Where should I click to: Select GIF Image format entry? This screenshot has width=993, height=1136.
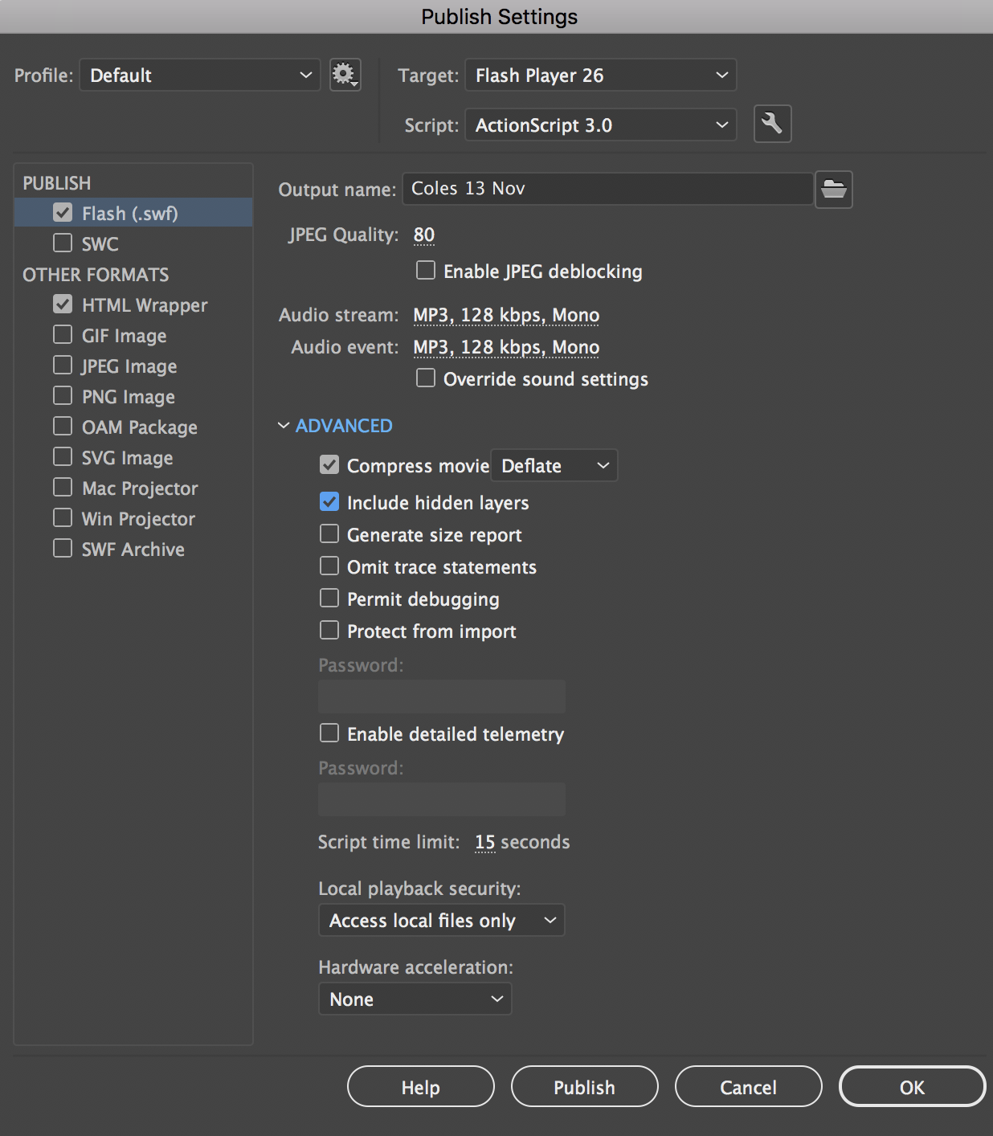tap(124, 336)
